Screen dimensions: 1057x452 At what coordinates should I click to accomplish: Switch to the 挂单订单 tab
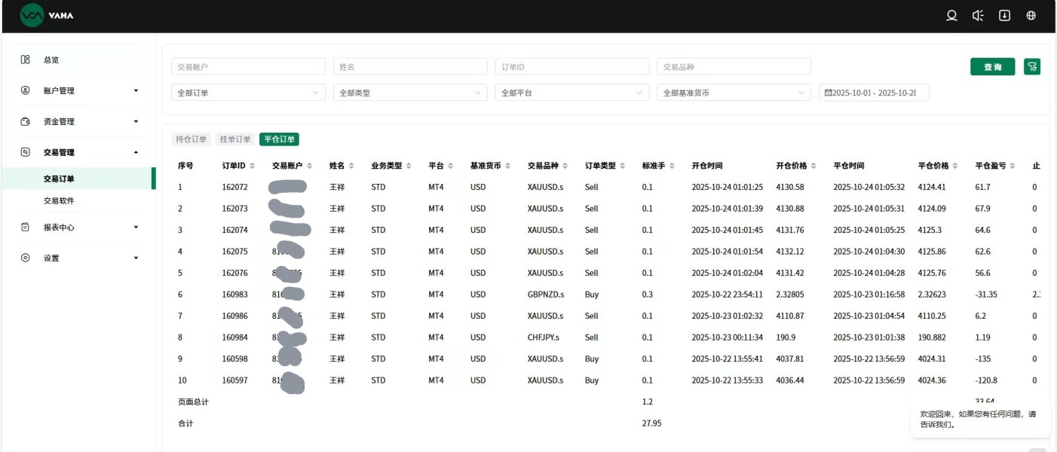234,139
